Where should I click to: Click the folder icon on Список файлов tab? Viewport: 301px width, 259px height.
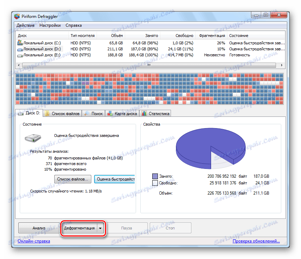47,113
